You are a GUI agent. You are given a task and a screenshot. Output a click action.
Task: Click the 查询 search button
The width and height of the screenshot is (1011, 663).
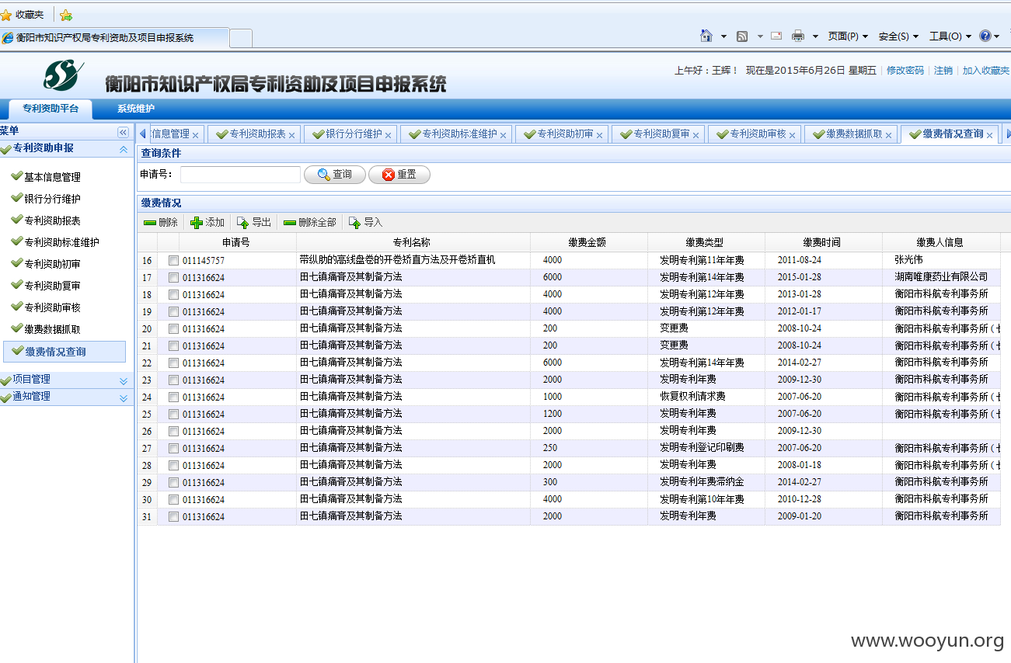[334, 175]
